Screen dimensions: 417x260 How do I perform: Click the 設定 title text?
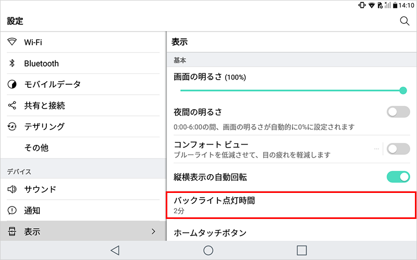15,21
